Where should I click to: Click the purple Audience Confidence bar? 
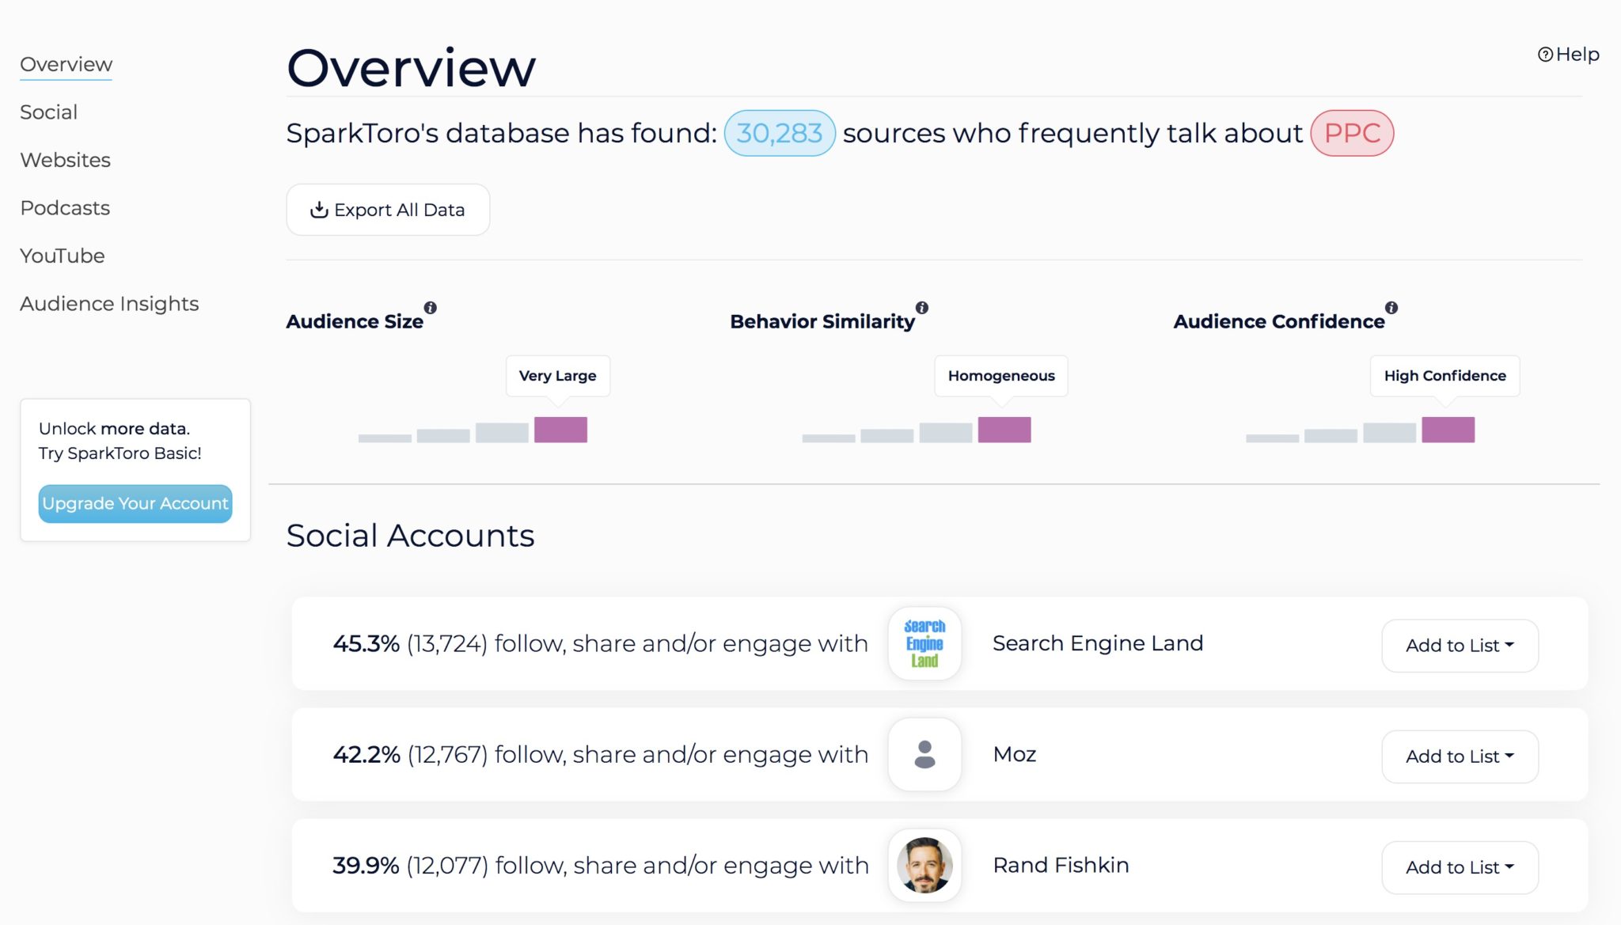point(1448,430)
